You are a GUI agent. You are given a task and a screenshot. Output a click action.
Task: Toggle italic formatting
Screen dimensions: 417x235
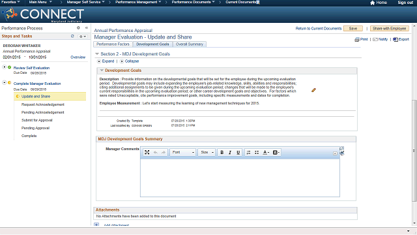click(230, 152)
